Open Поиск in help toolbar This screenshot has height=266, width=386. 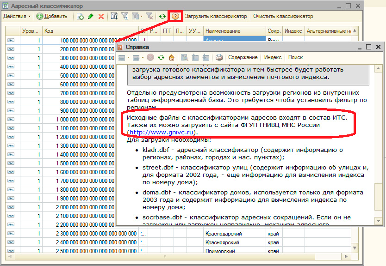pyautogui.click(x=295, y=57)
